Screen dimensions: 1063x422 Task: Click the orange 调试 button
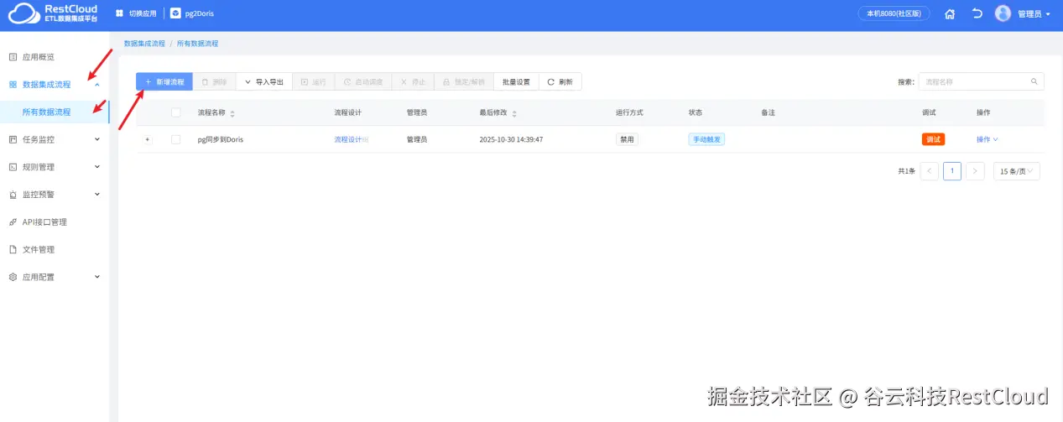point(933,139)
